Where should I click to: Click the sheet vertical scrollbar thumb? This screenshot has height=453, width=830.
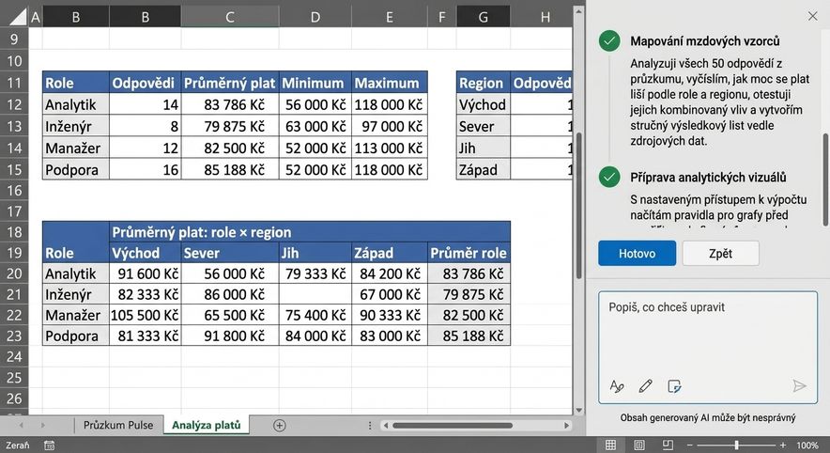coord(578,205)
